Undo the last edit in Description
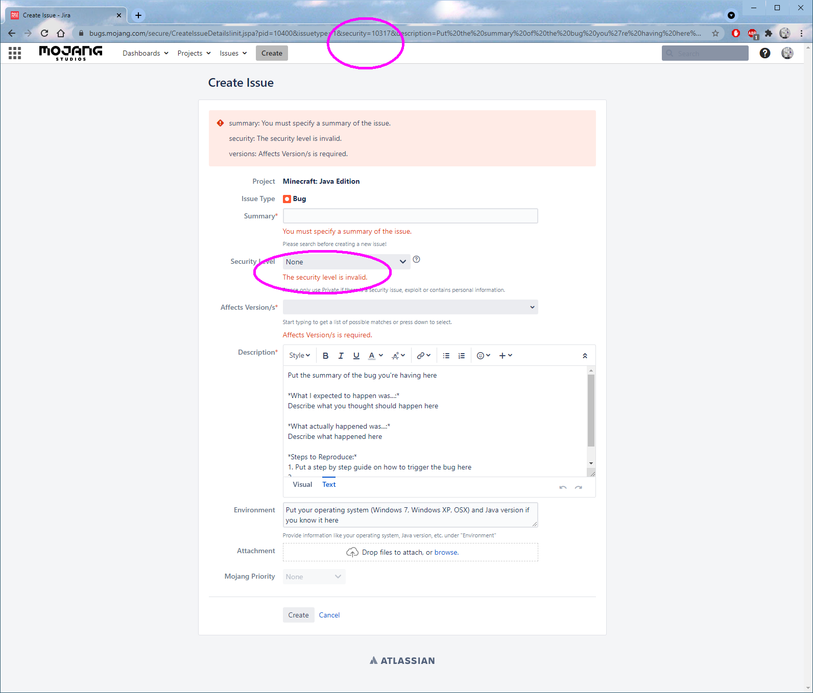Image resolution: width=813 pixels, height=693 pixels. click(x=563, y=487)
